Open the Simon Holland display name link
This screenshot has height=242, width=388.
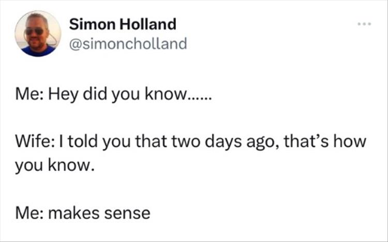coord(122,24)
